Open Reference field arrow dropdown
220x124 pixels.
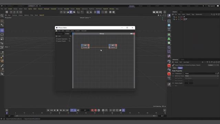pos(216,73)
